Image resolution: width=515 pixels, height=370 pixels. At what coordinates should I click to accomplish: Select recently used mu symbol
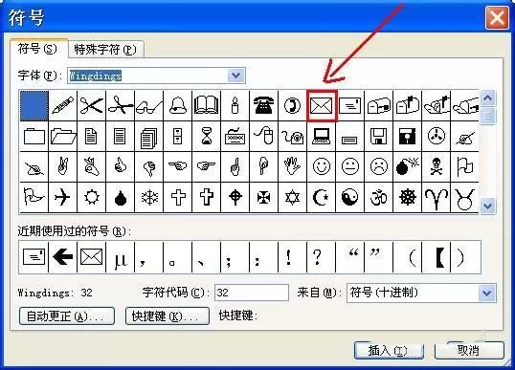click(121, 257)
